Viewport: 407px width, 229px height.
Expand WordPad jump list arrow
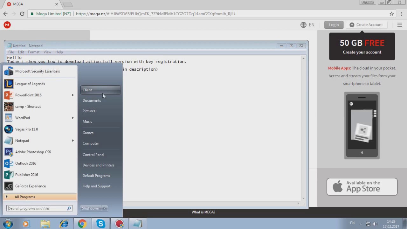[73, 118]
